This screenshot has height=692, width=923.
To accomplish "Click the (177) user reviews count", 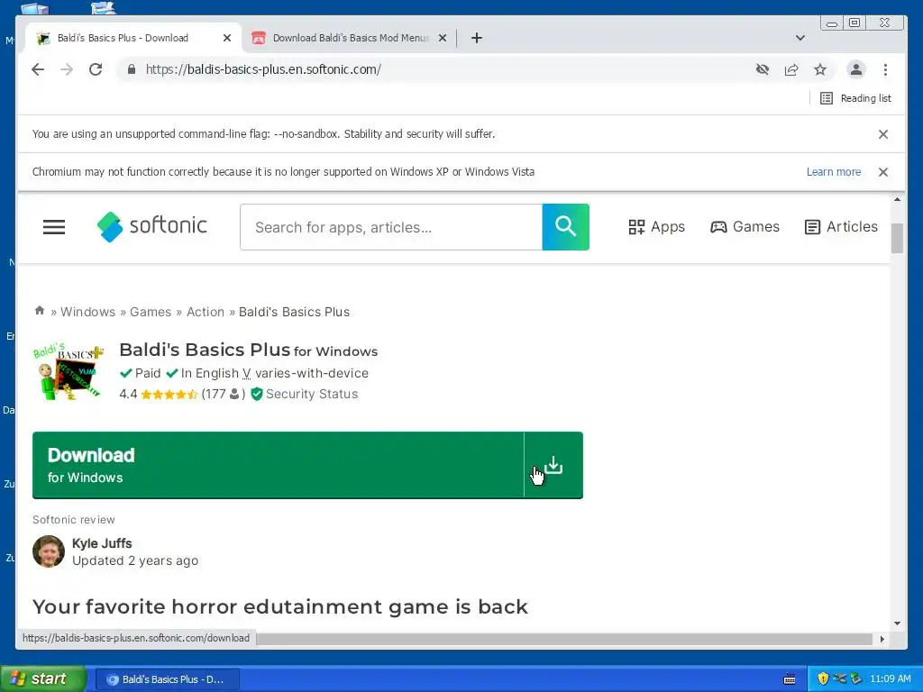I will click(224, 395).
